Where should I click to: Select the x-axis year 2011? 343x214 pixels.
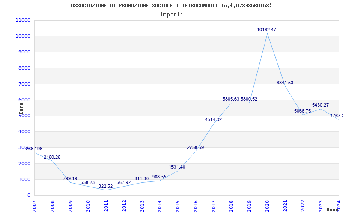(x=106, y=206)
